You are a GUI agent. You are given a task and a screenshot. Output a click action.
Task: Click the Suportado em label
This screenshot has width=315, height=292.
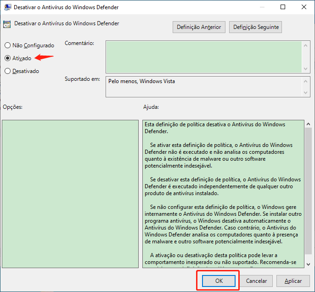point(82,79)
